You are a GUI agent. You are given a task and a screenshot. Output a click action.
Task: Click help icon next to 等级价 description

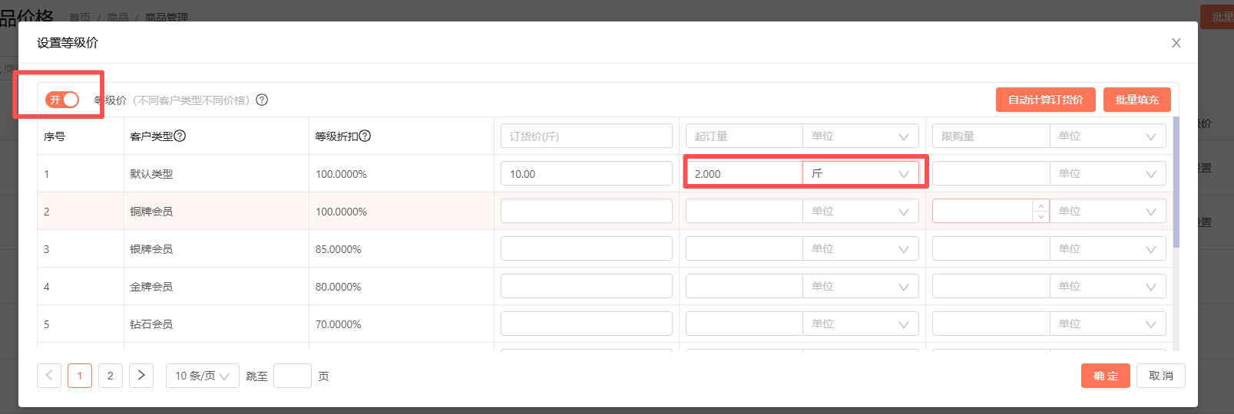pyautogui.click(x=262, y=100)
